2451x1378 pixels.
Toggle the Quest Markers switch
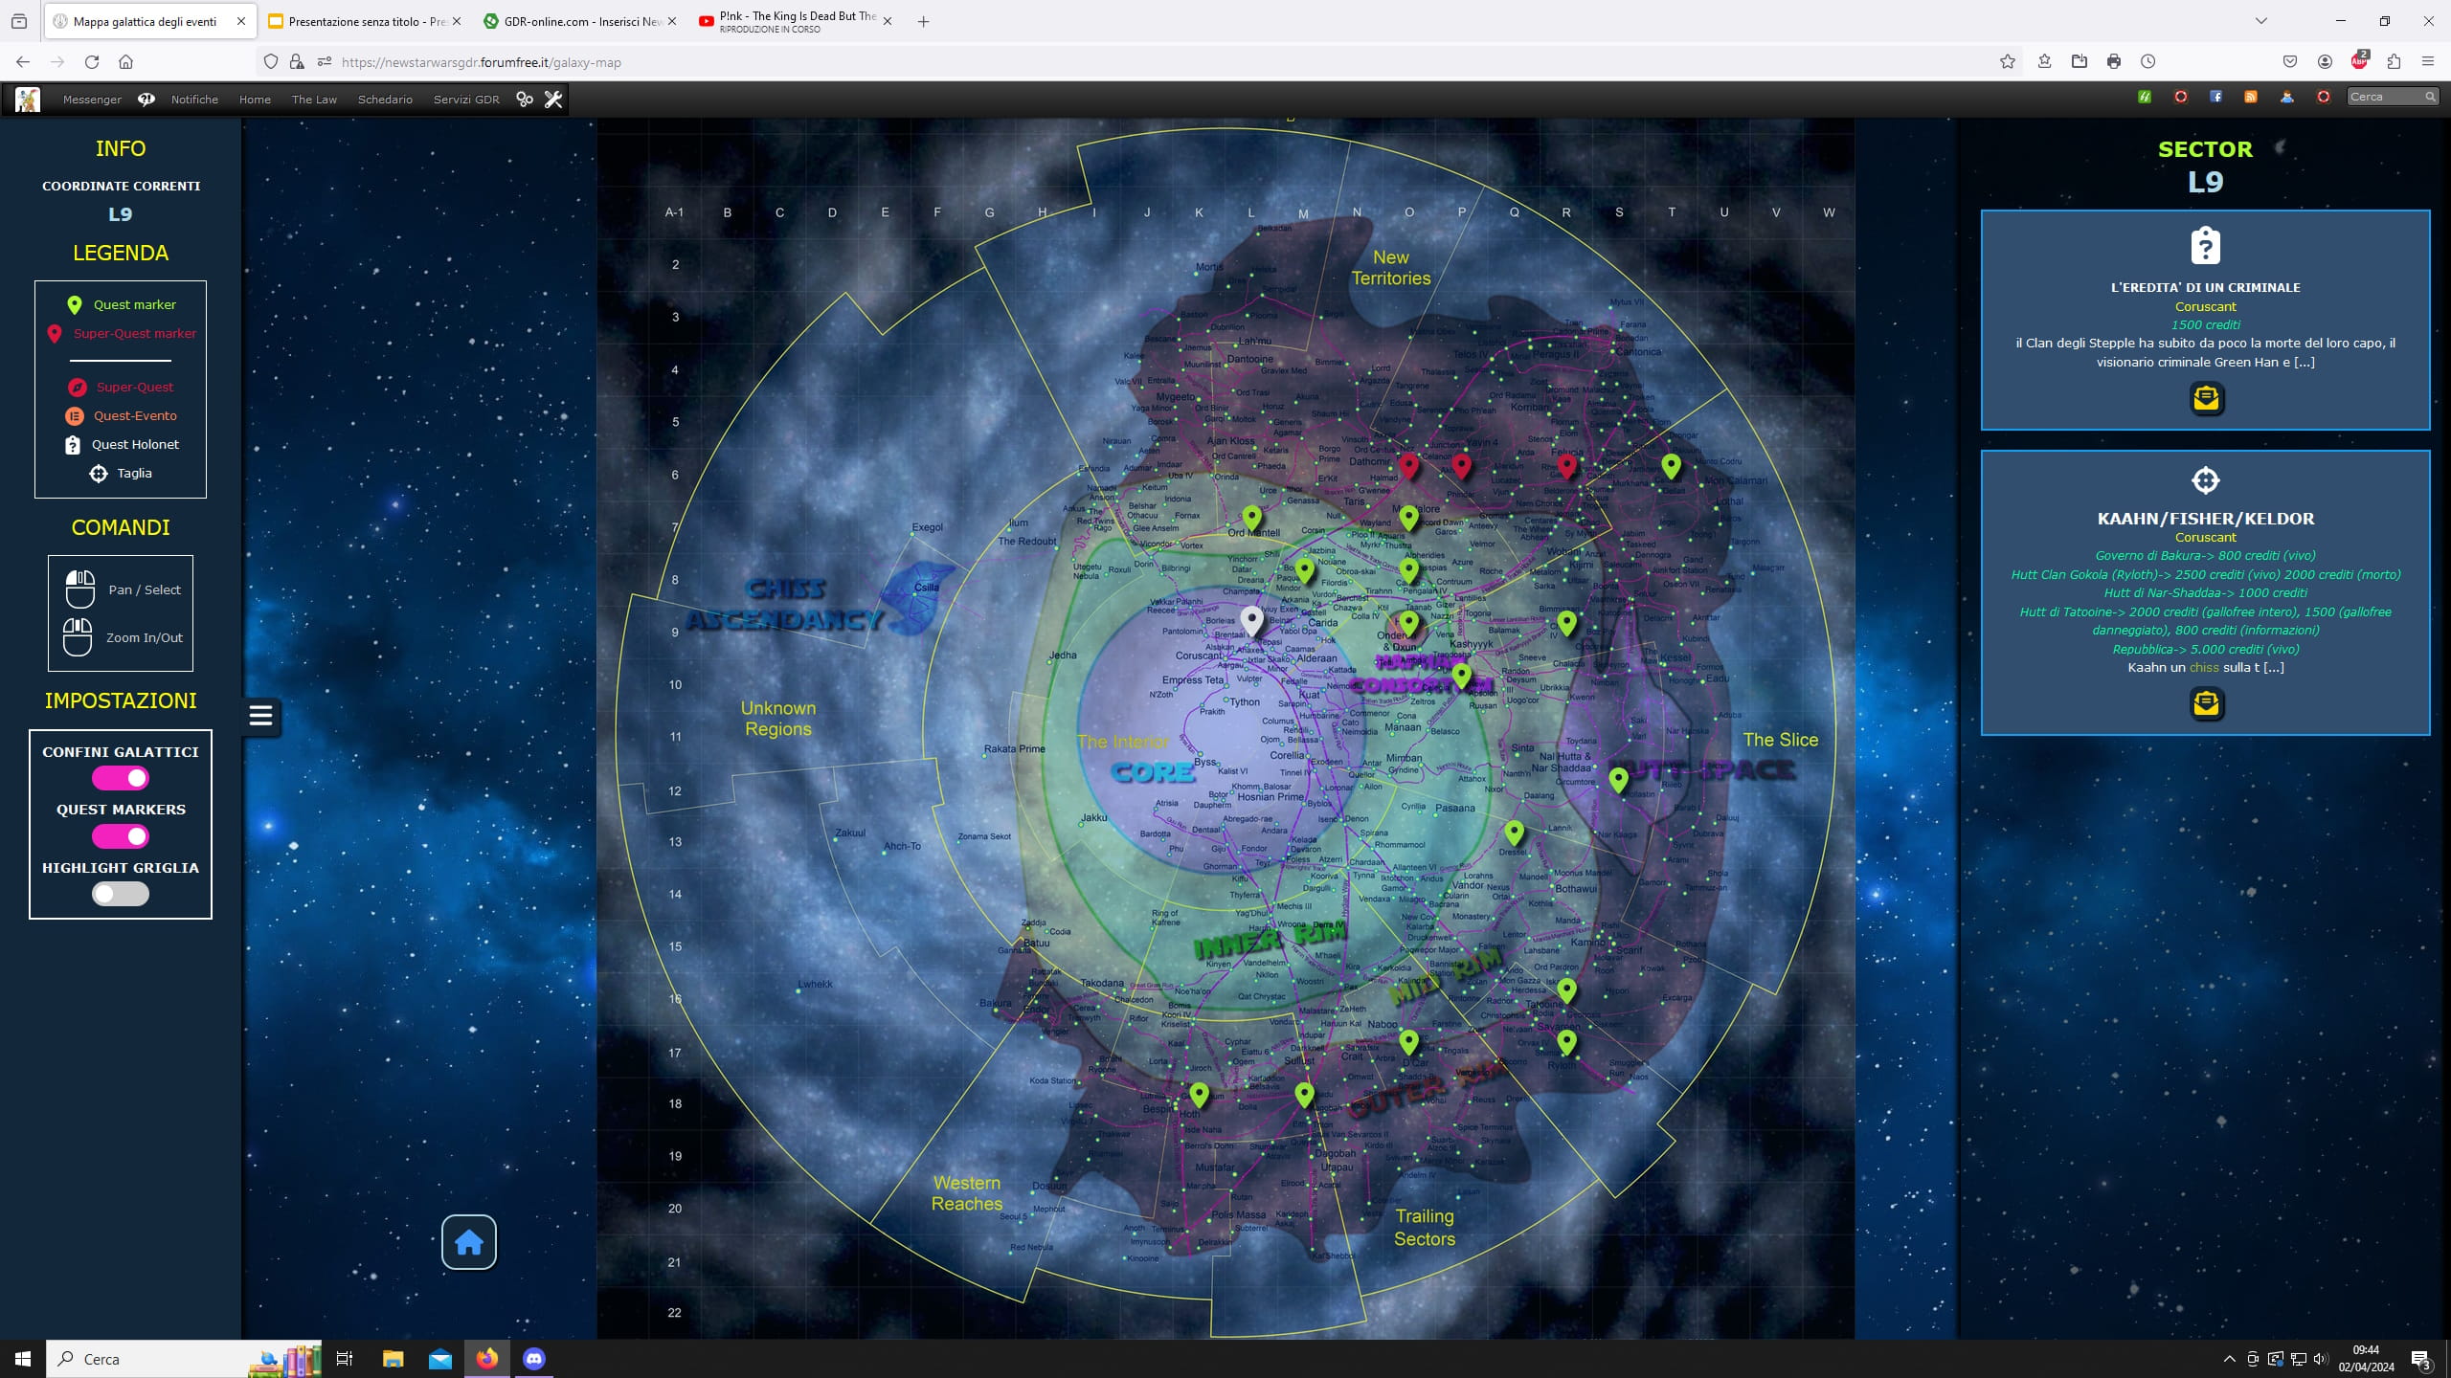coord(121,836)
